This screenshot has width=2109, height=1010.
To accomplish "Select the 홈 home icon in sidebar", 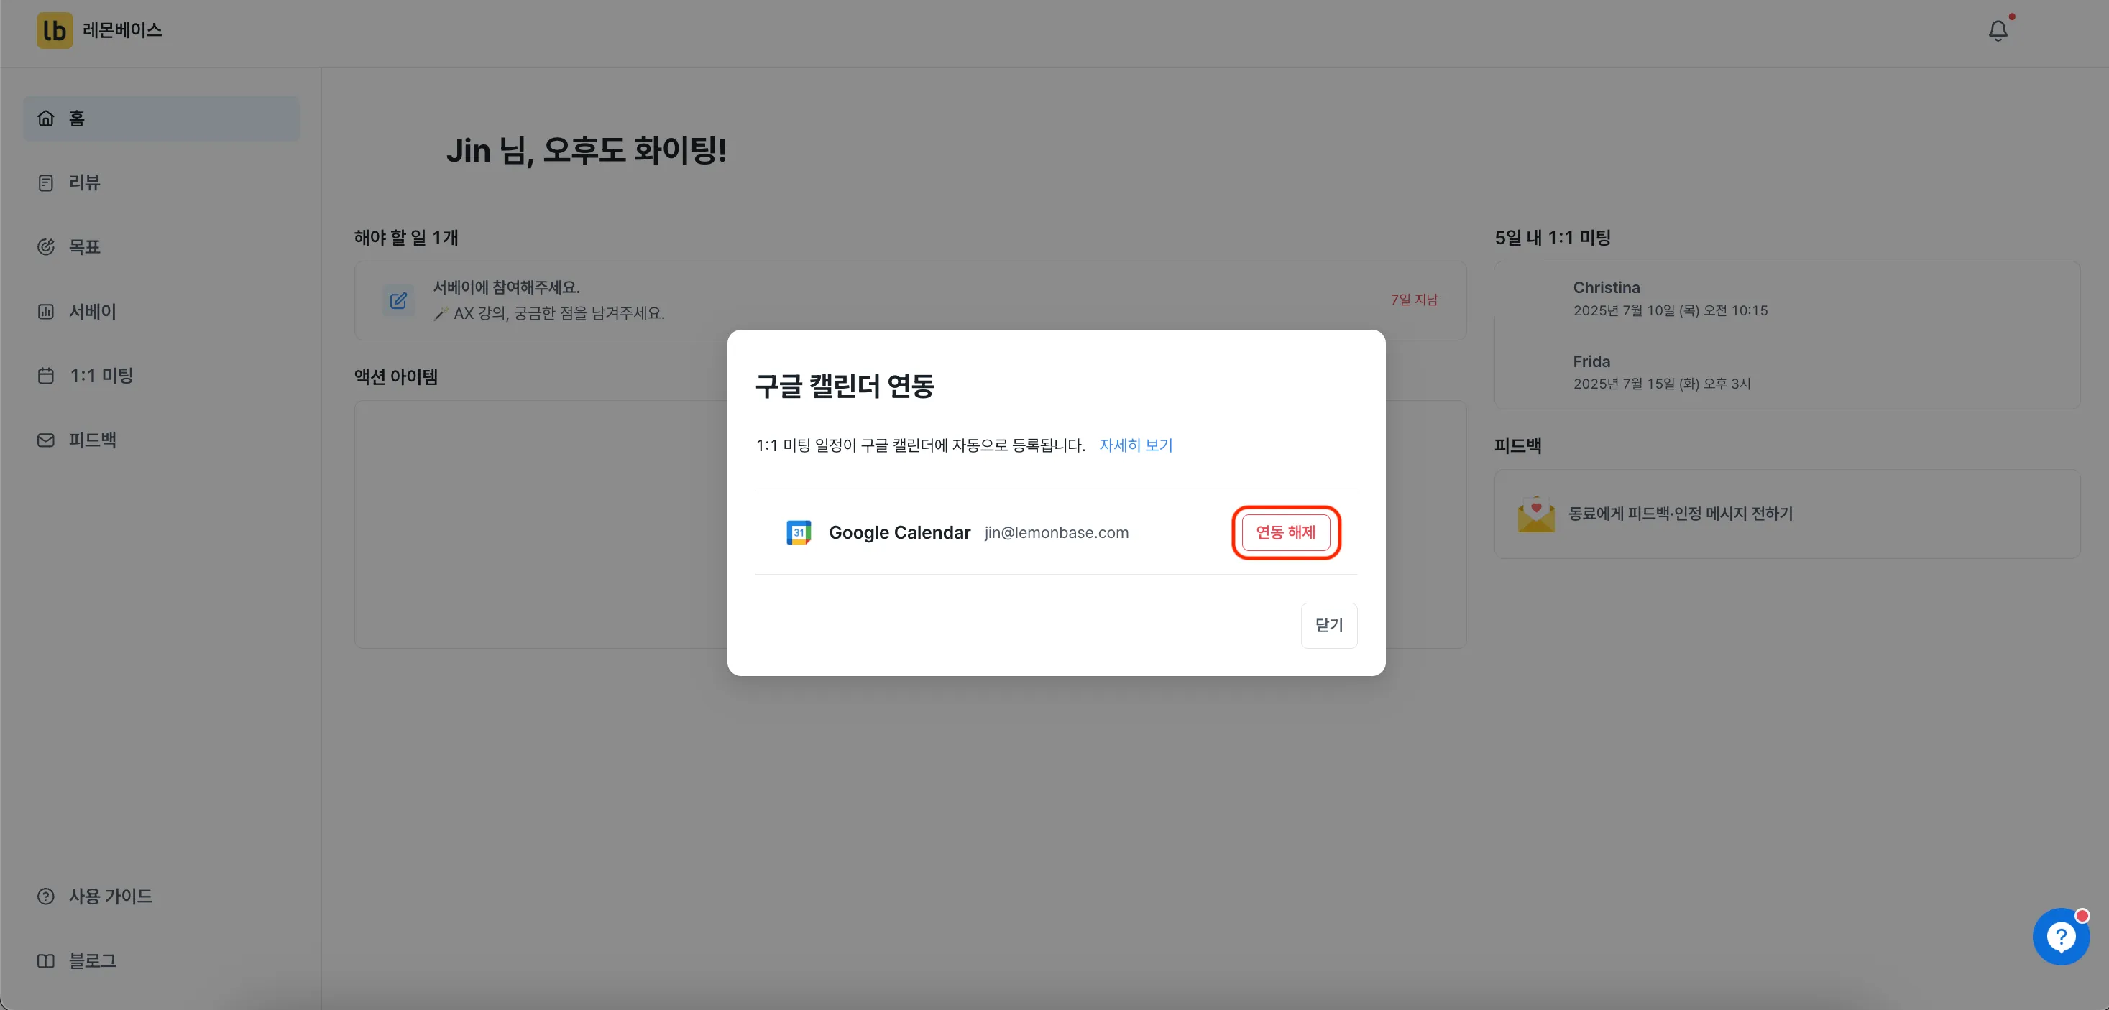I will [46, 118].
